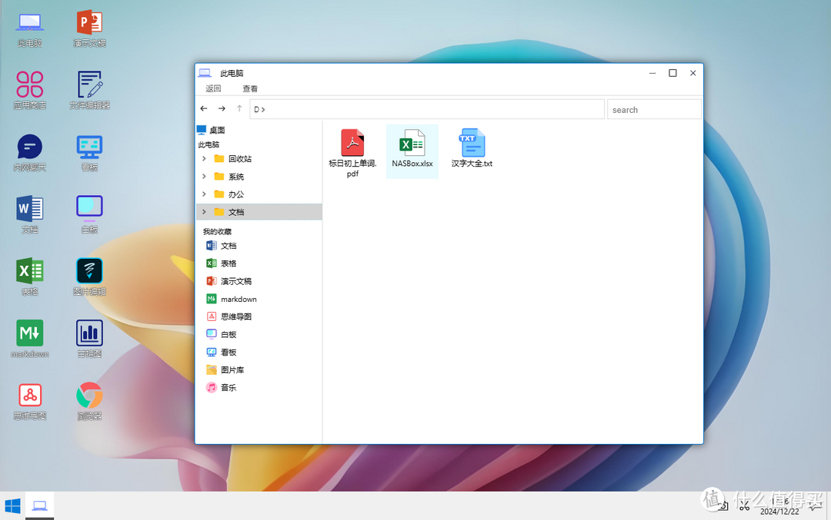Click the up-one-level arrow button
Image resolution: width=831 pixels, height=520 pixels.
click(239, 108)
